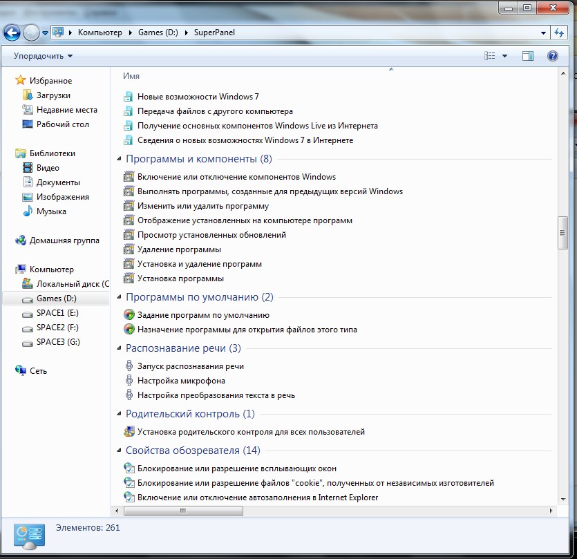577x559 pixels.
Task: Collapse the Программы по умолчанию (2) group
Action: point(119,297)
